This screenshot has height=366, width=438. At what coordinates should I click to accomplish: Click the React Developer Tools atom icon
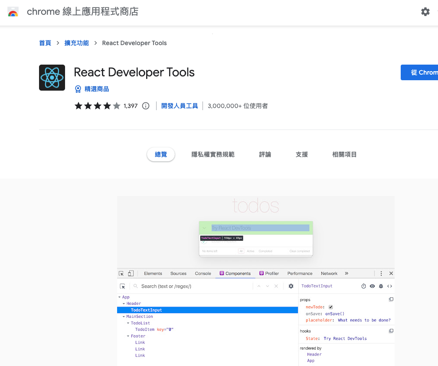point(52,78)
